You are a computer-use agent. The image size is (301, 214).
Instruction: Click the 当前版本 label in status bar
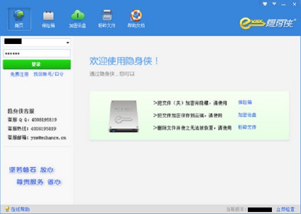tap(236, 209)
